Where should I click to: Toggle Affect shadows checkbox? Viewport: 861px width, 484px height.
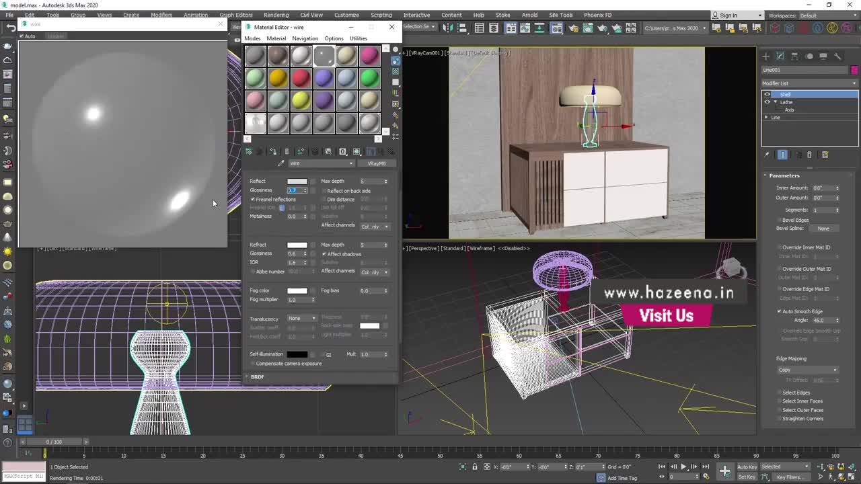click(x=324, y=254)
